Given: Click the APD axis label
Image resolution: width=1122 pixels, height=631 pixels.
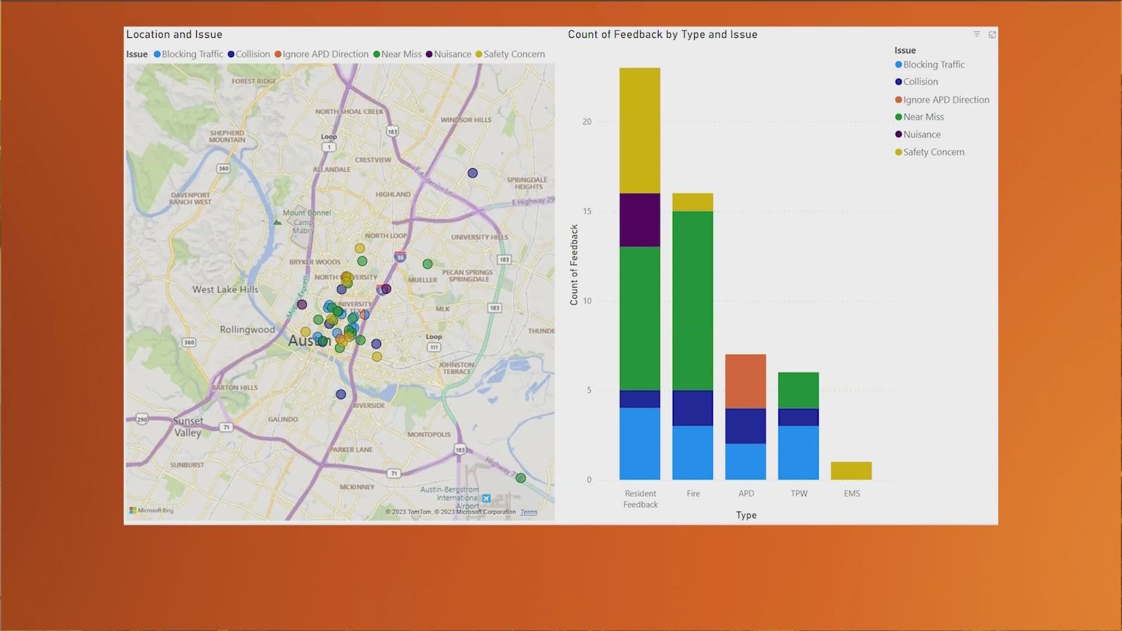Looking at the screenshot, I should [x=746, y=494].
